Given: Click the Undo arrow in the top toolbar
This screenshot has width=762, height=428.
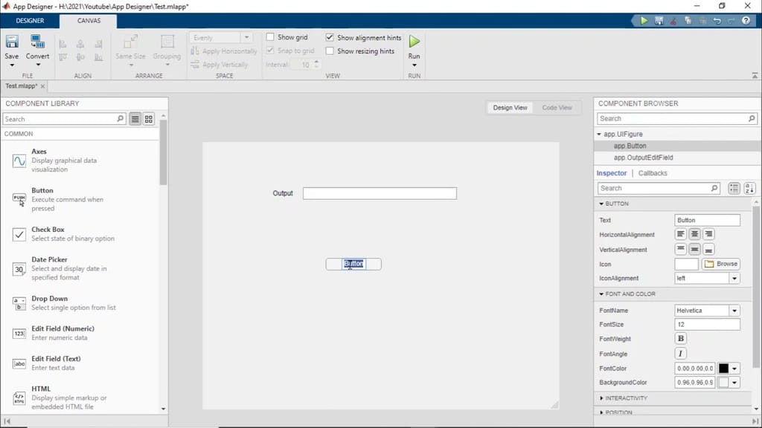Looking at the screenshot, I should pyautogui.click(x=717, y=21).
